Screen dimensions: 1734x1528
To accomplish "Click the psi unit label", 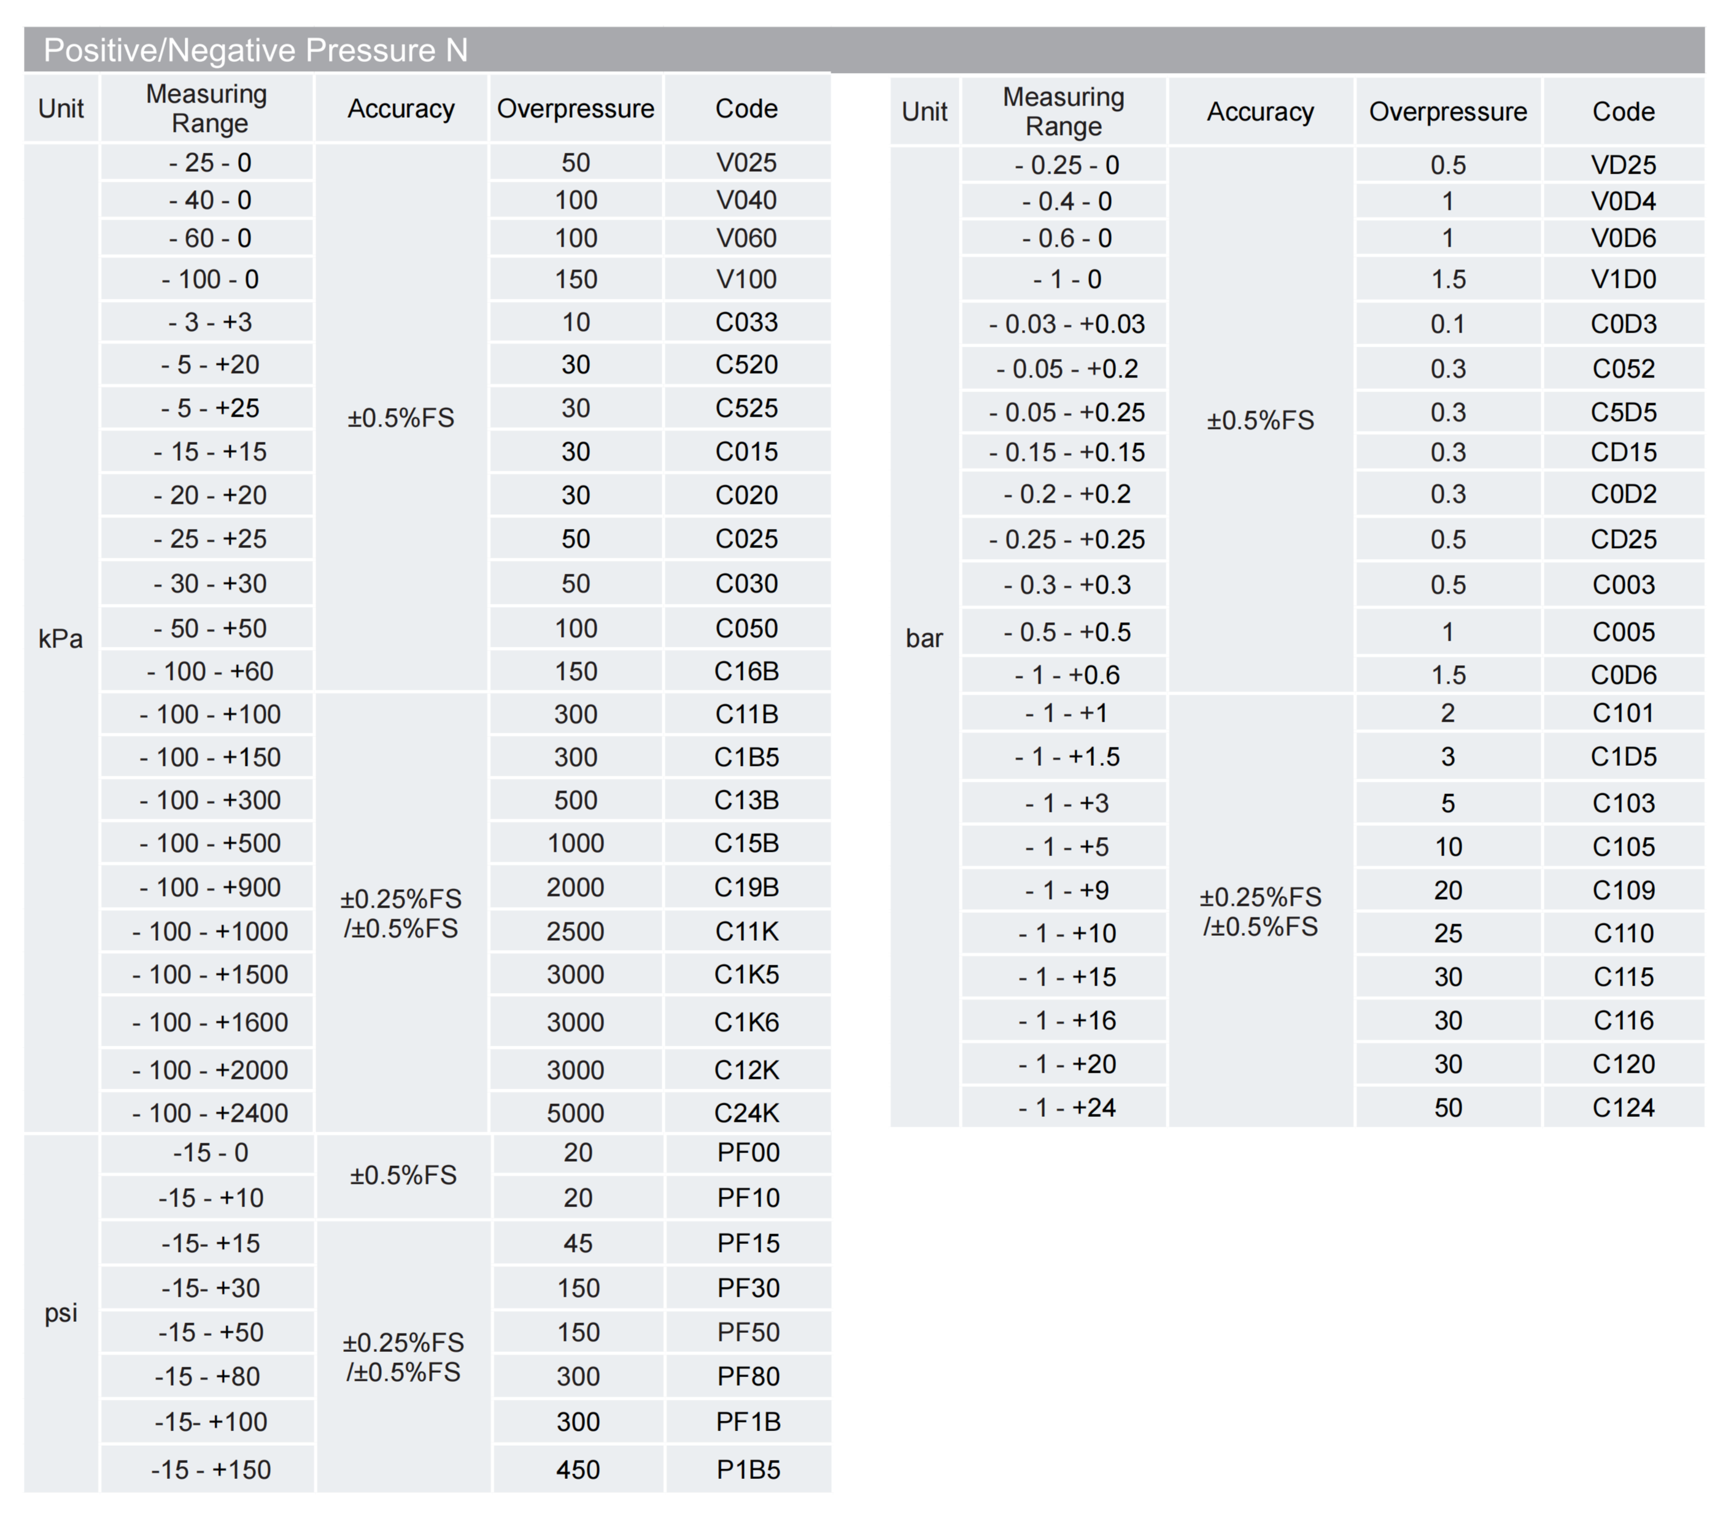I will pos(60,1313).
